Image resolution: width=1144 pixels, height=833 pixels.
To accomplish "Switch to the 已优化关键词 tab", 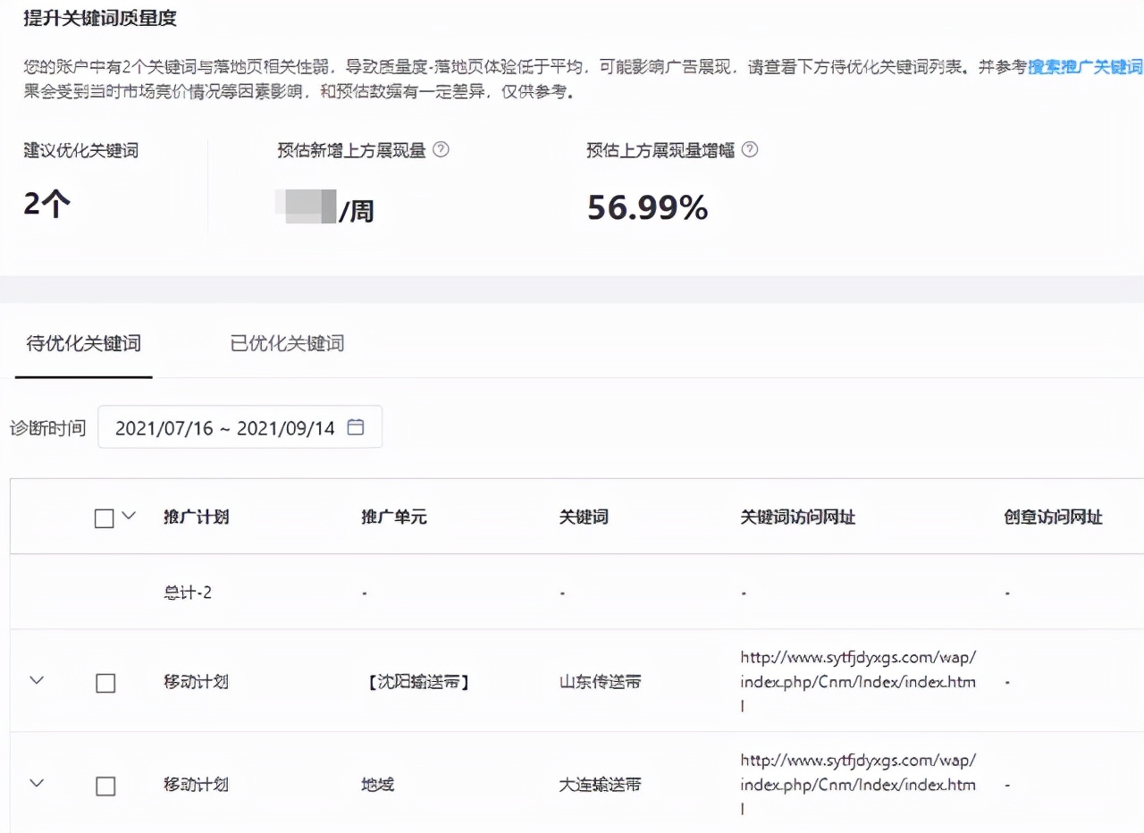I will pos(284,343).
